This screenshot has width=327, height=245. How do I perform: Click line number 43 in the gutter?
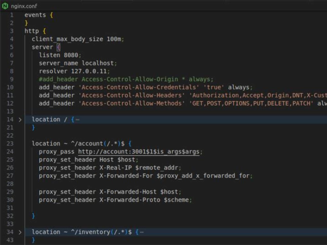(x=10, y=240)
